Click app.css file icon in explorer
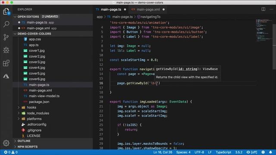This screenshot has width=276, height=155. 25,39
